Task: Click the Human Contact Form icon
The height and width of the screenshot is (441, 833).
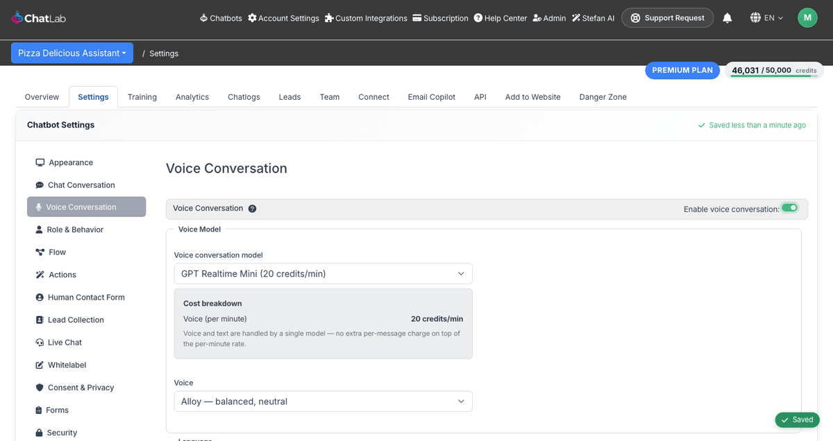Action: 40,297
